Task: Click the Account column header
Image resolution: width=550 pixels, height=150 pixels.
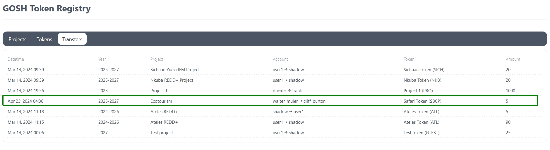Action: [280, 59]
